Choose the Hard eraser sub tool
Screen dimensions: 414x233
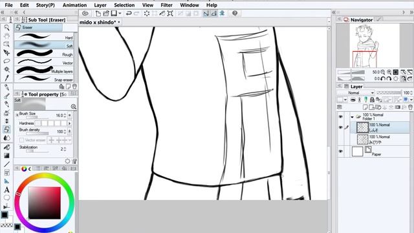tap(44, 37)
